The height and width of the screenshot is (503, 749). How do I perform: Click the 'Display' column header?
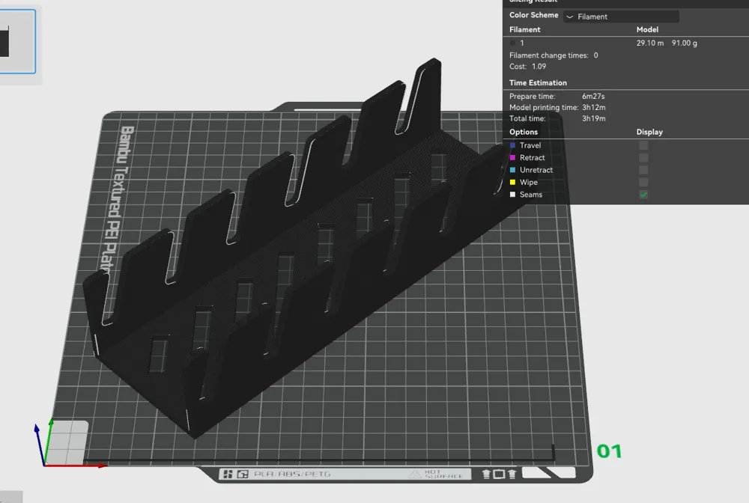click(649, 132)
